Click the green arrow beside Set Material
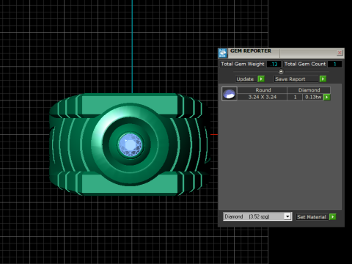The height and width of the screenshot is (264, 352). click(x=333, y=217)
